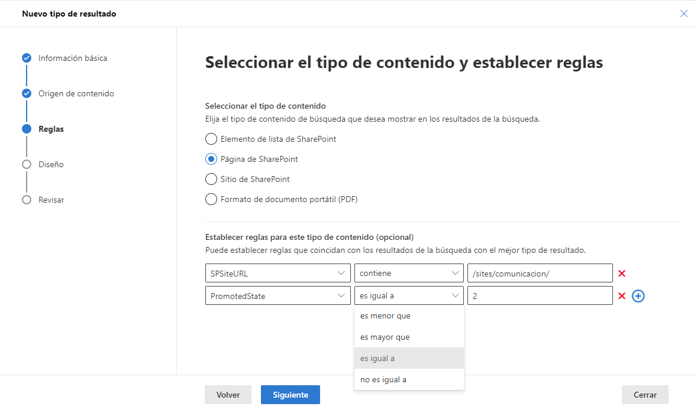Choose Sitio de SharePoint content type
The width and height of the screenshot is (697, 413).
point(211,179)
